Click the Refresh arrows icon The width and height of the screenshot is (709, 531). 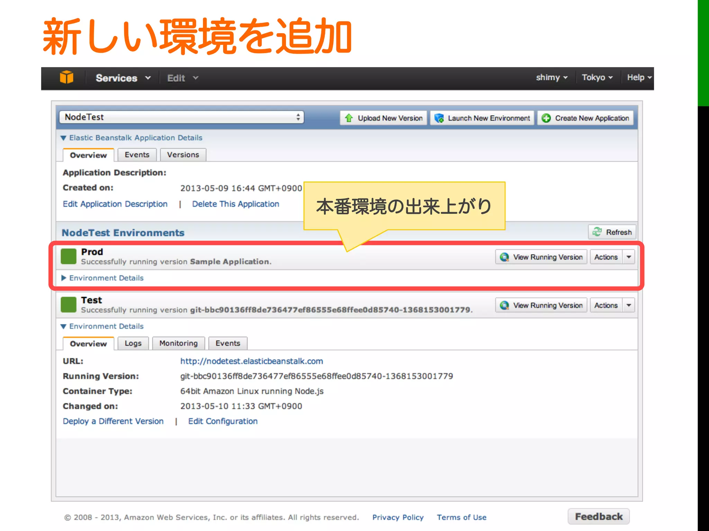(x=597, y=232)
